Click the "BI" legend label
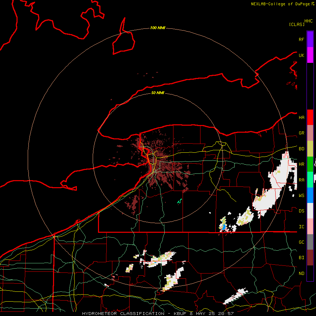The width and height of the screenshot is (316, 316). pos(301,258)
